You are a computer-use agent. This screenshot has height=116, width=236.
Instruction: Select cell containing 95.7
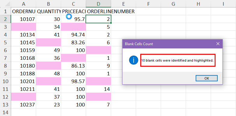[x=73, y=19]
